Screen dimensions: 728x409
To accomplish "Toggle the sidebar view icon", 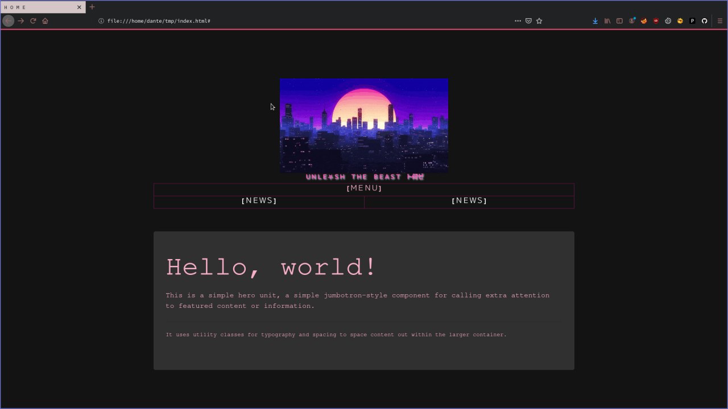I will [x=619, y=21].
